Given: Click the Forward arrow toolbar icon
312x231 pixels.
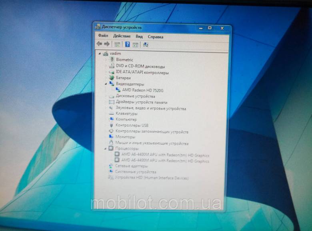Looking at the screenshot, I should [x=107, y=44].
